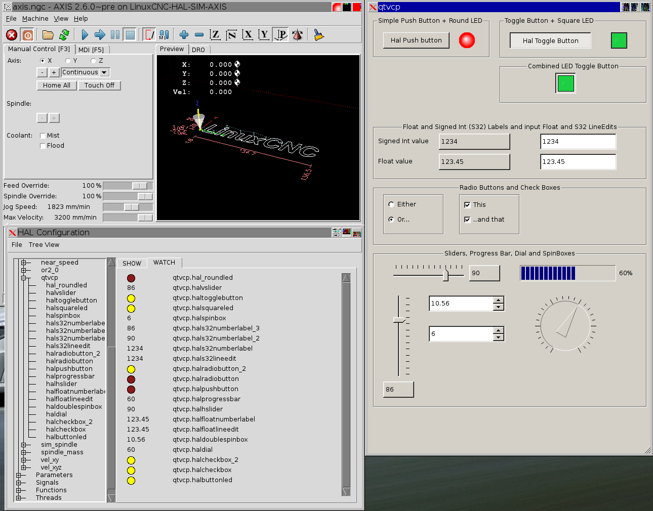
Task: Click jog minus button
Action: pos(42,72)
